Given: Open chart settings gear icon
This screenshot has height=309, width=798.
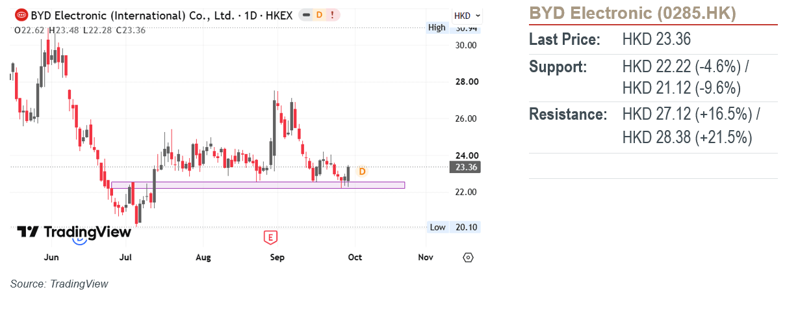Looking at the screenshot, I should click(x=468, y=257).
